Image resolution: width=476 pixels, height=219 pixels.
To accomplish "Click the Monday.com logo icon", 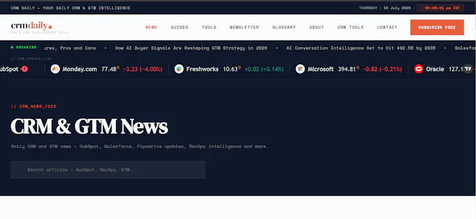I will (x=55, y=69).
